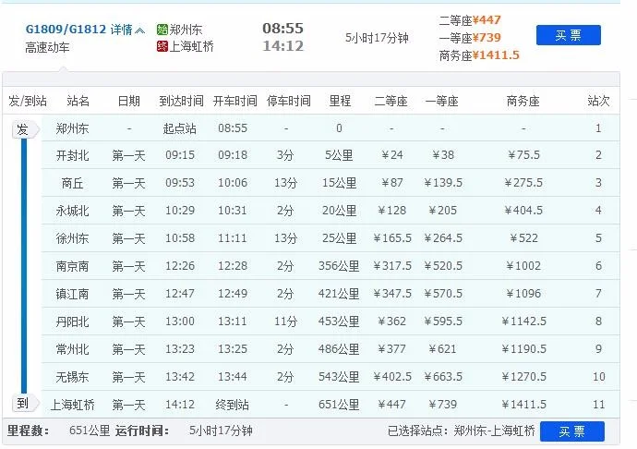Click the ¥1190.5 price for 常州北

click(x=523, y=349)
